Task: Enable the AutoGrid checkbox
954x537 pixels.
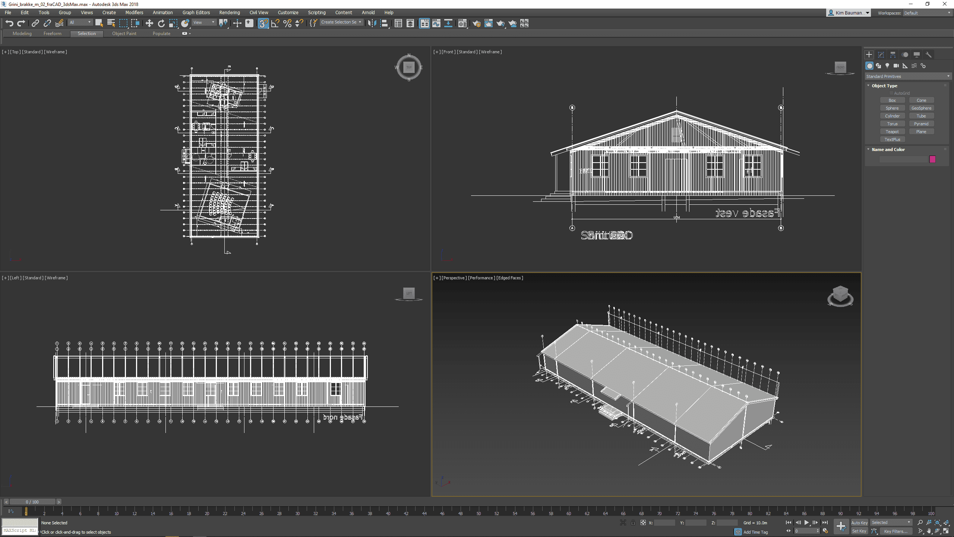Action: pos(891,93)
